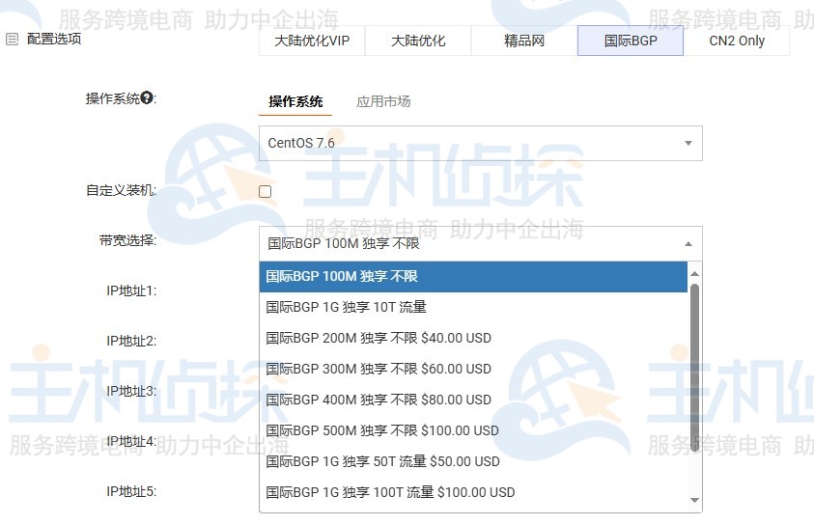Switch to the 应用市场 sub-tab
Image resolution: width=814 pixels, height=525 pixels.
[x=383, y=101]
